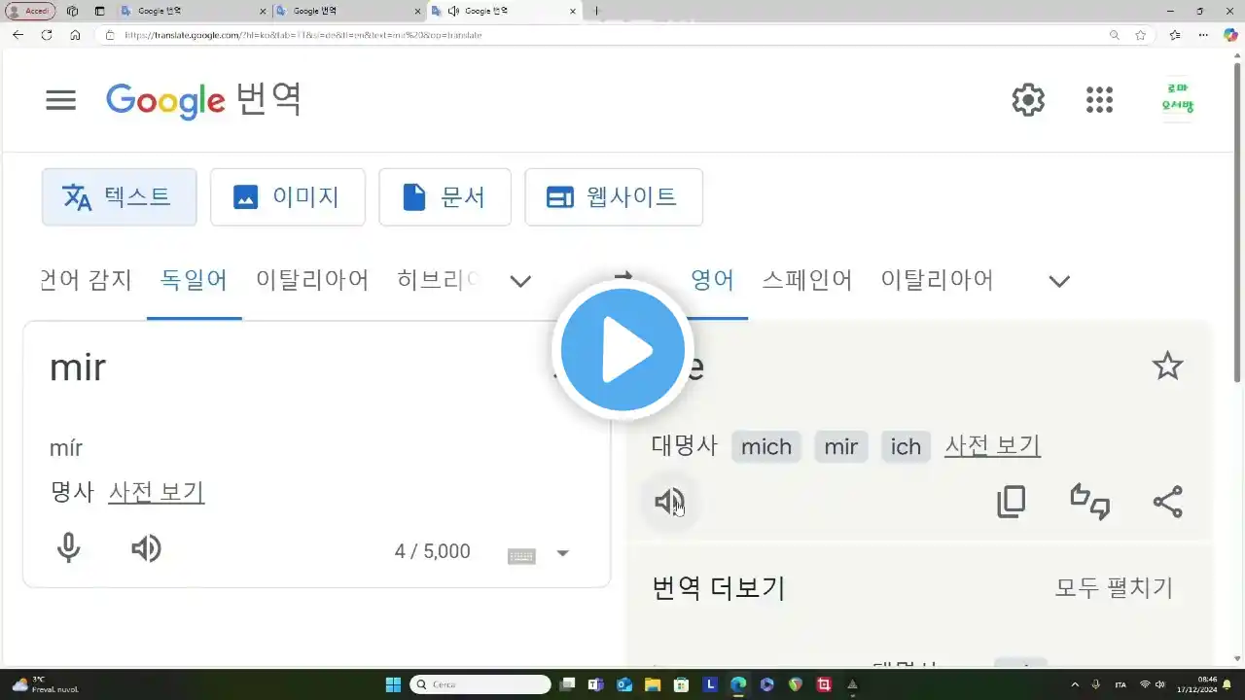The width and height of the screenshot is (1245, 700).
Task: Click the Google 번역 logo
Action: 203,100
